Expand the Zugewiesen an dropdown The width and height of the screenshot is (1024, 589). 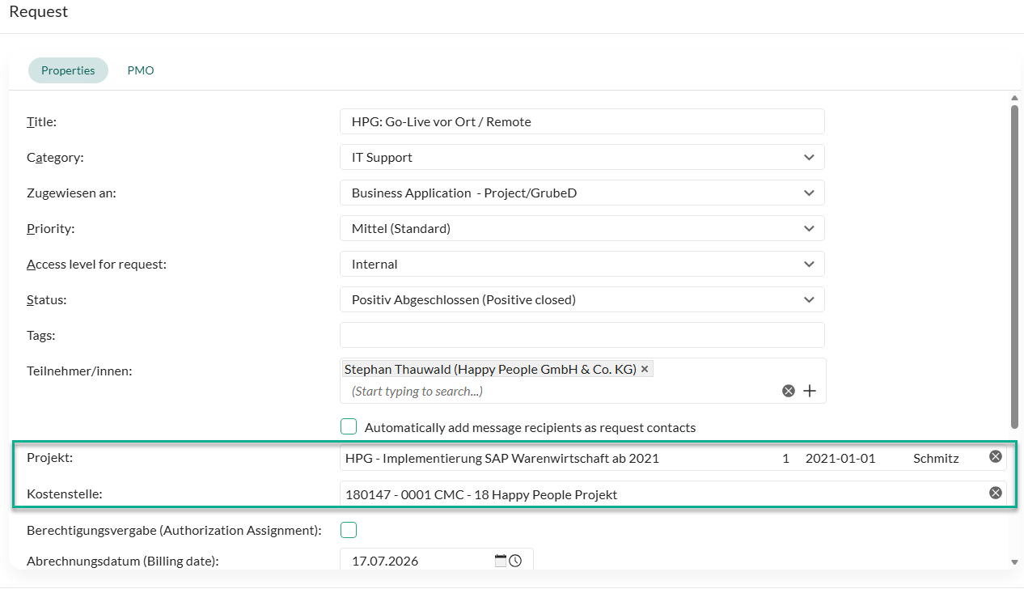[582, 193]
